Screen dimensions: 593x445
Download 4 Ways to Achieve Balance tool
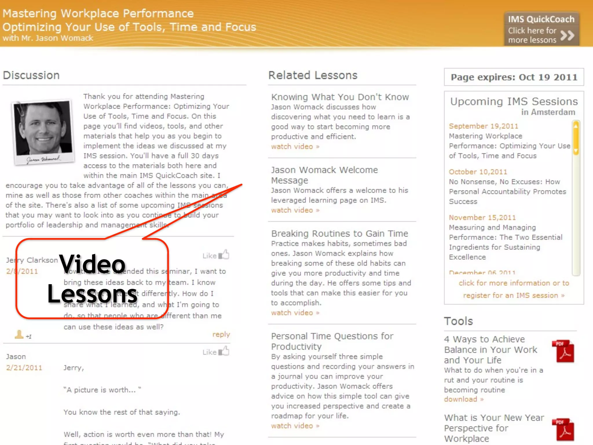464,399
